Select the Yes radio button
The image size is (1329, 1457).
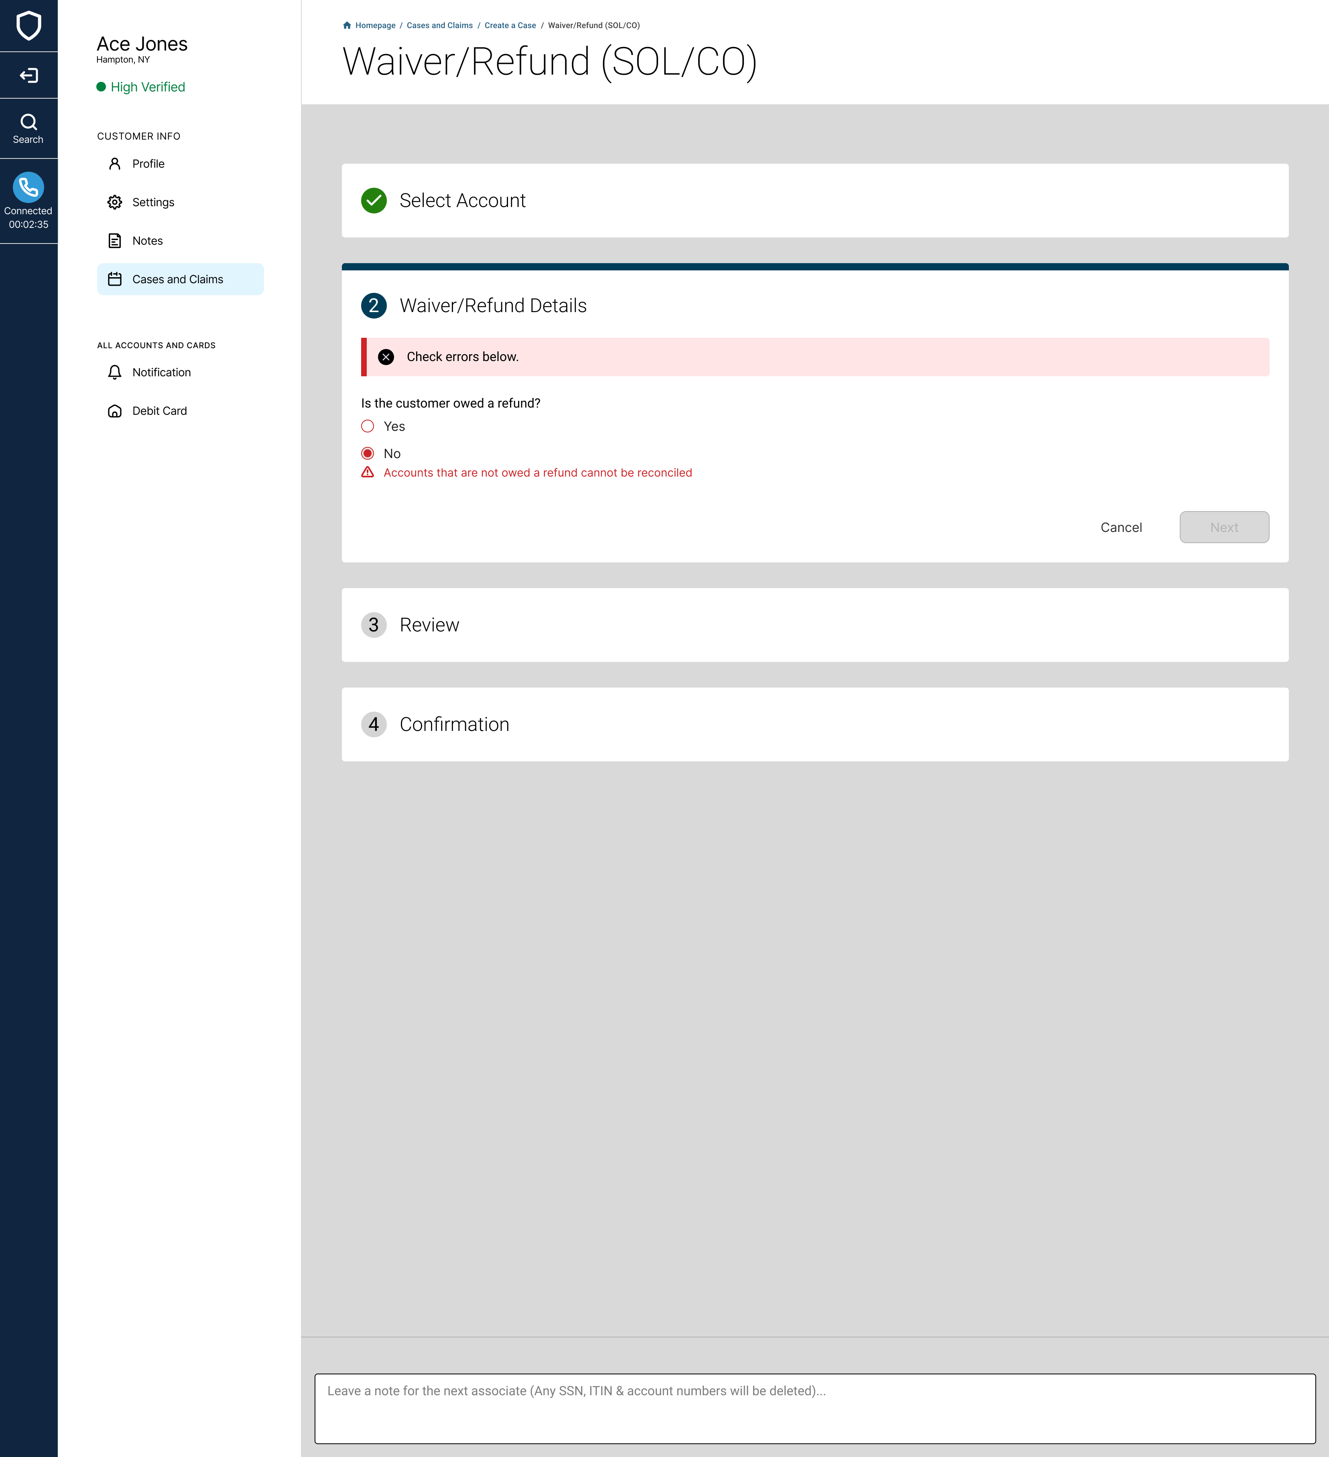[x=367, y=426]
